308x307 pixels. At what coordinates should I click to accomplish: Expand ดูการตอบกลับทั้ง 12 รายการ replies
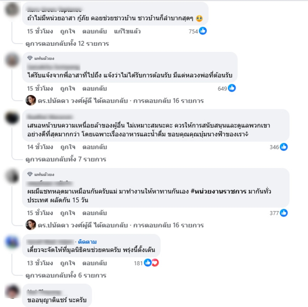pos(67,43)
